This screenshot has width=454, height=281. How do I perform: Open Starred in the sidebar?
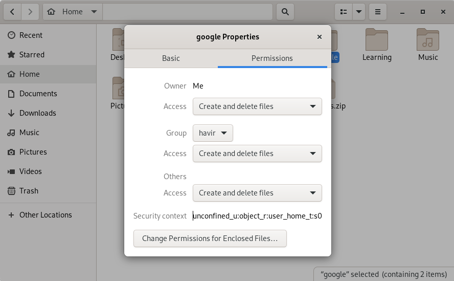48,55
